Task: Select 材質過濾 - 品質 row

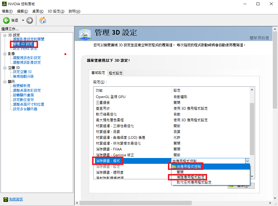Action: 171,132
